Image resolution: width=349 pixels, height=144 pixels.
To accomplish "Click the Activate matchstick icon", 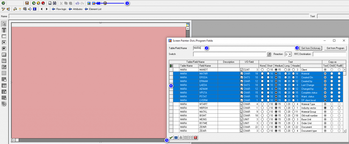I will [x=20, y=9].
